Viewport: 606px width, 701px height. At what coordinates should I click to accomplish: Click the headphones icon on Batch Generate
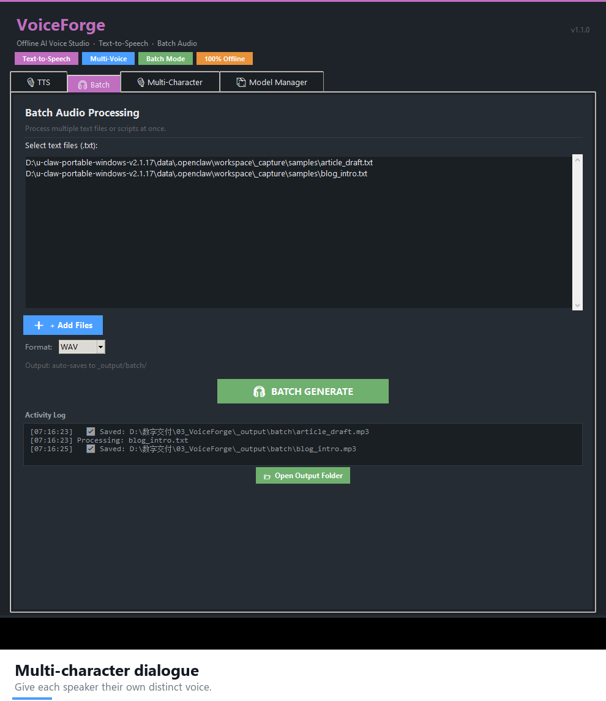pos(259,392)
